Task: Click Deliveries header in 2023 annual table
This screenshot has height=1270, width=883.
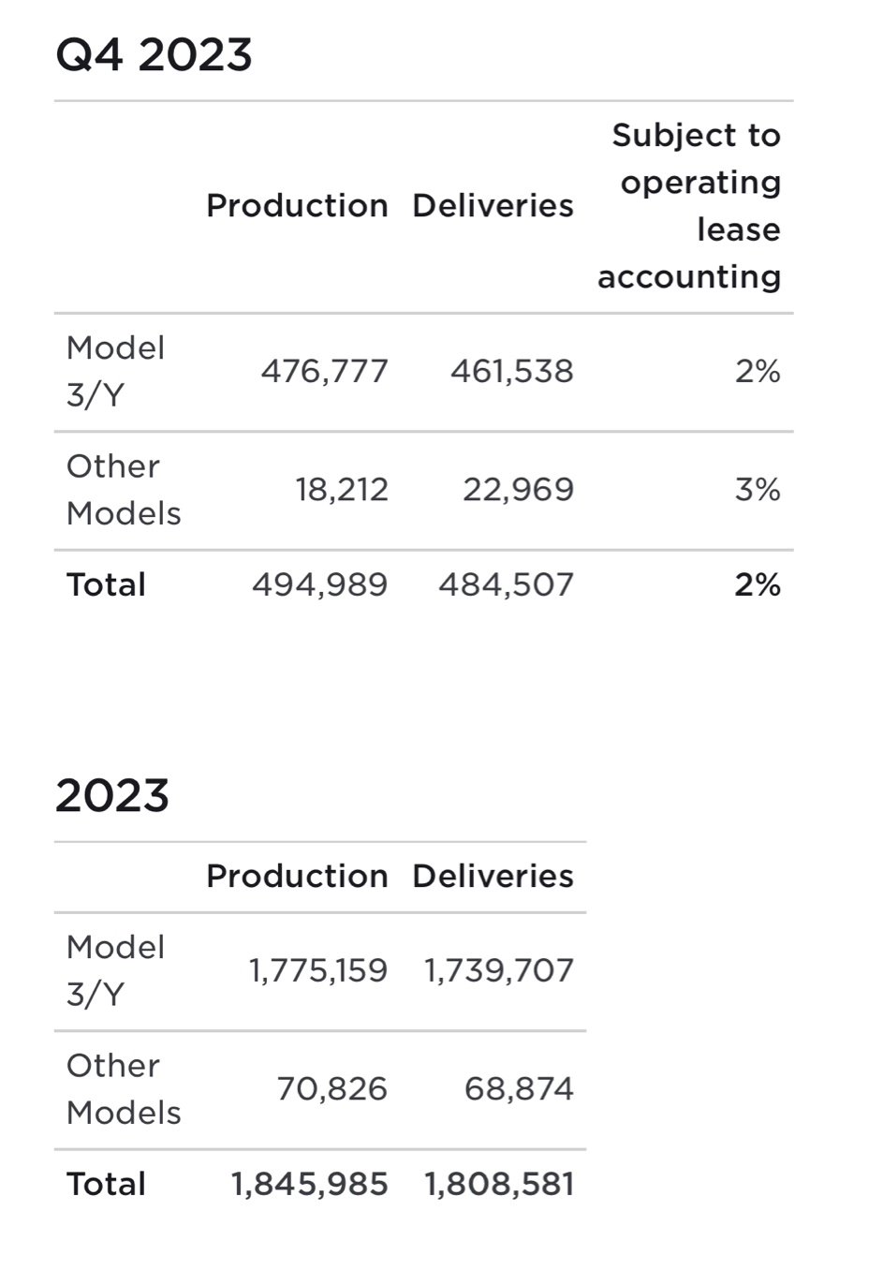Action: coord(493,876)
